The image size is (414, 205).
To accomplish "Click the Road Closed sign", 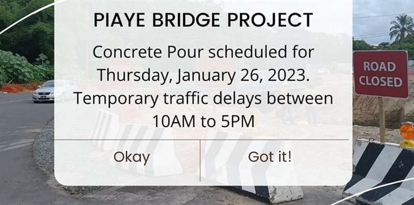I will pos(381,74).
